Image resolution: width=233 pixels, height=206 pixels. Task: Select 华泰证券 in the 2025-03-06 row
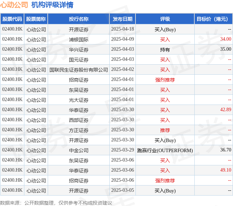(x=79, y=171)
